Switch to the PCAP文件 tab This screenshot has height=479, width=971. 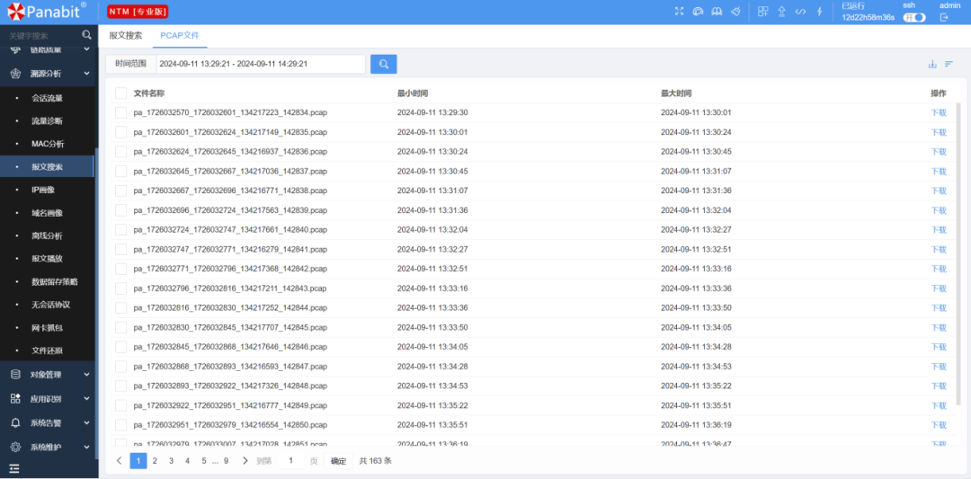[180, 35]
